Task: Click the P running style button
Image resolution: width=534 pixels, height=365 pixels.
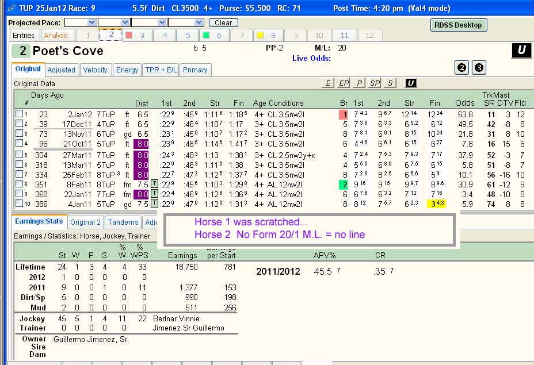Action: tap(359, 83)
